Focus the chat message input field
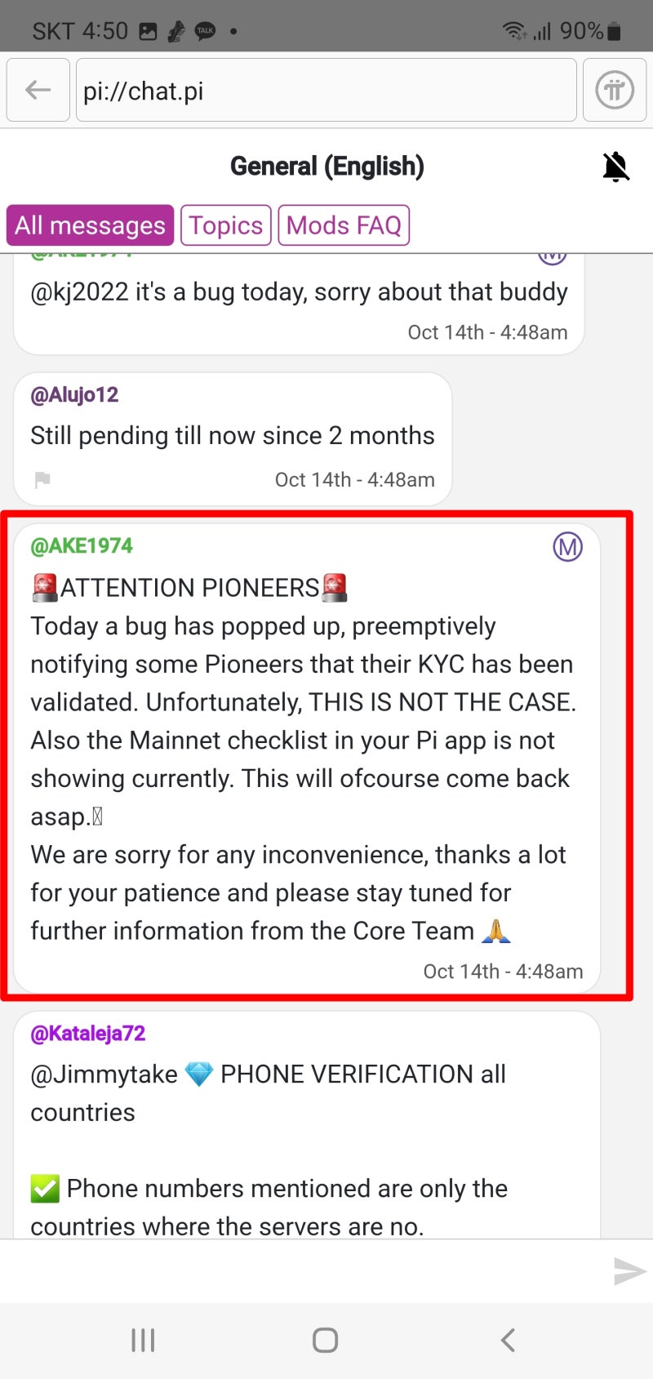The image size is (653, 1379). (302, 1270)
